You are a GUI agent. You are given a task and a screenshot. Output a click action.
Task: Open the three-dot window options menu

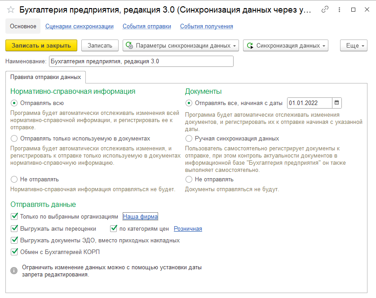pyautogui.click(x=339, y=9)
